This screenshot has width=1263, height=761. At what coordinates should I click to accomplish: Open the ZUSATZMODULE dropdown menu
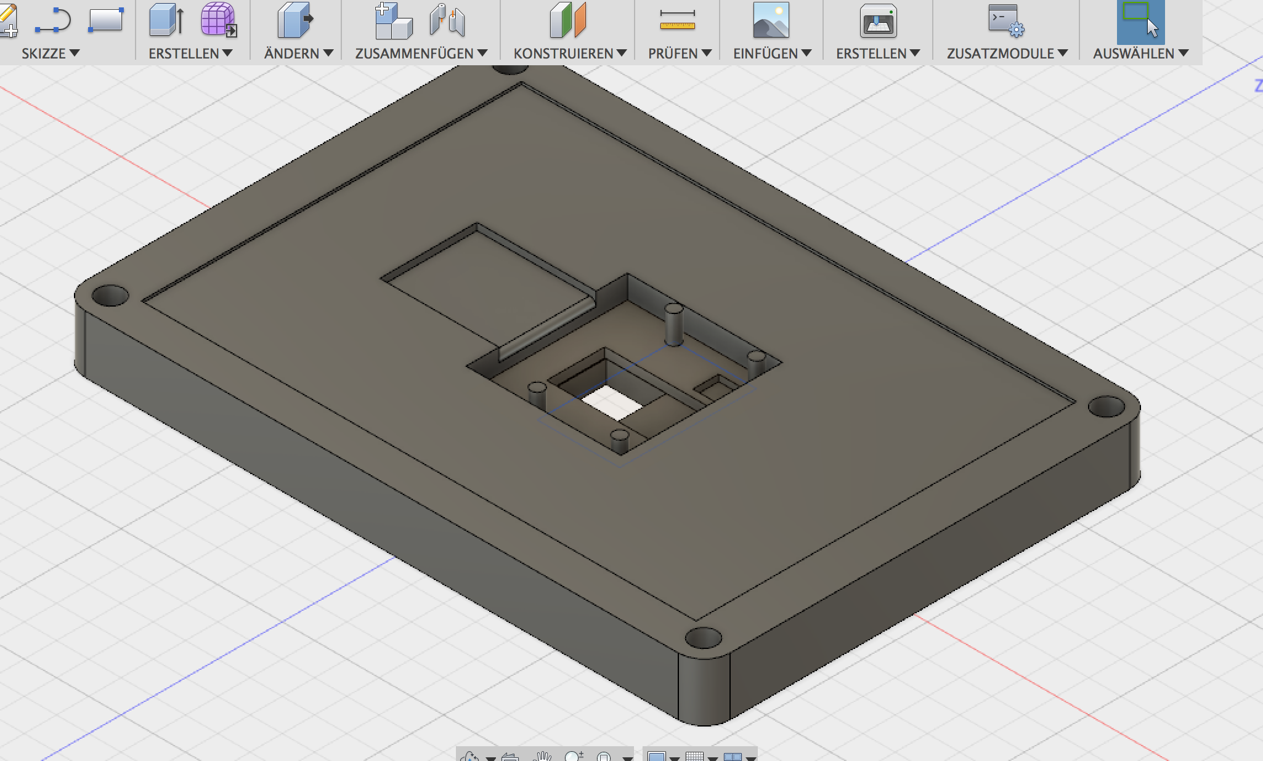point(1007,54)
